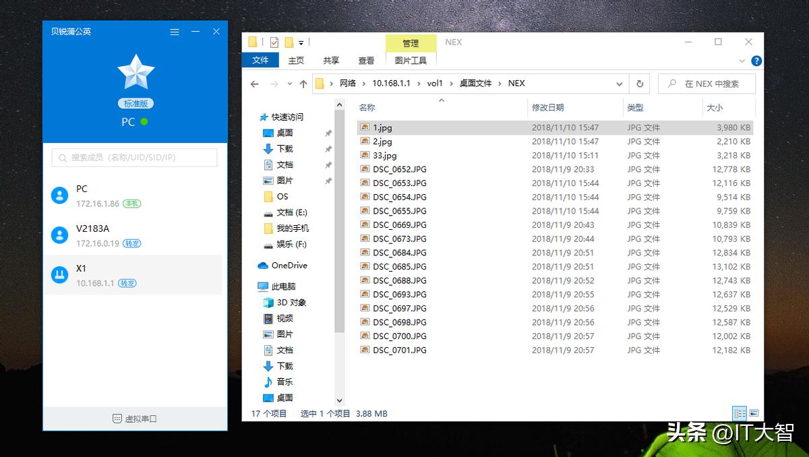The width and height of the screenshot is (809, 457).
Task: Click the refresh icon next to address bar
Action: click(639, 83)
